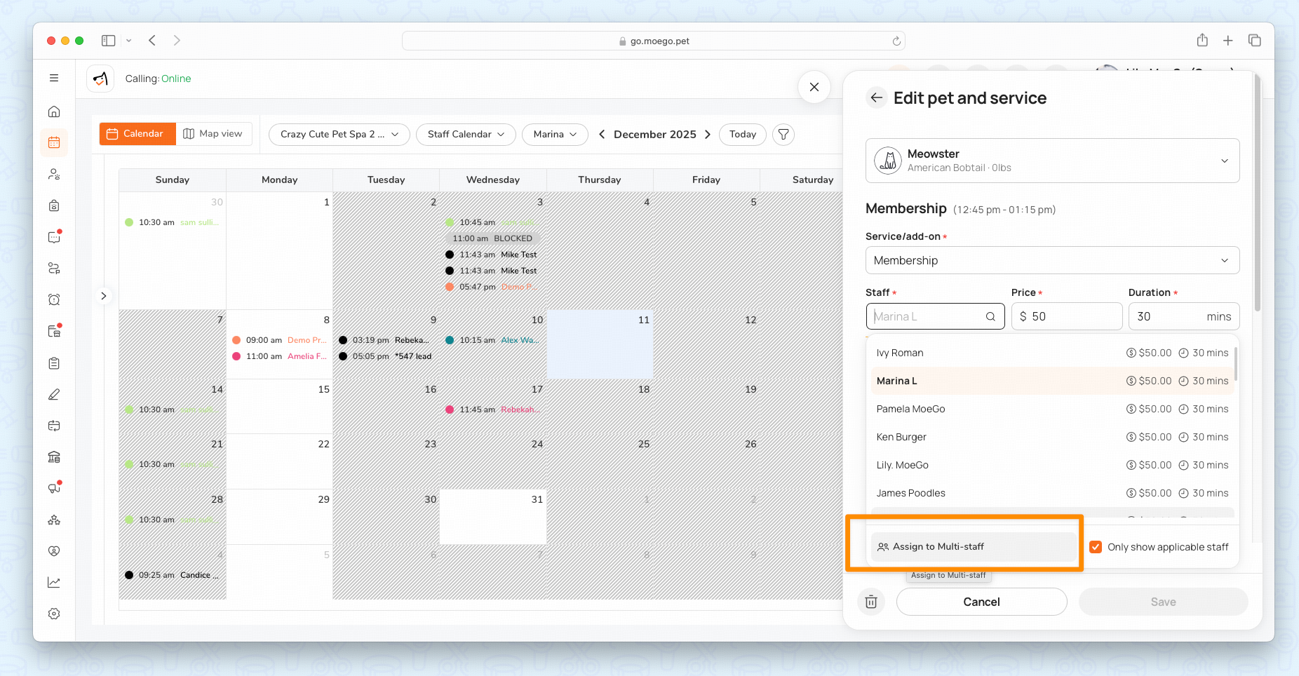Open the calendar filter funnel icon

[x=783, y=134]
